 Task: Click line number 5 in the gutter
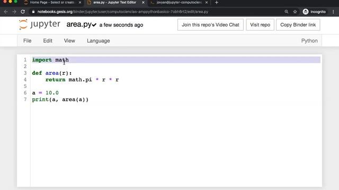tap(25, 86)
